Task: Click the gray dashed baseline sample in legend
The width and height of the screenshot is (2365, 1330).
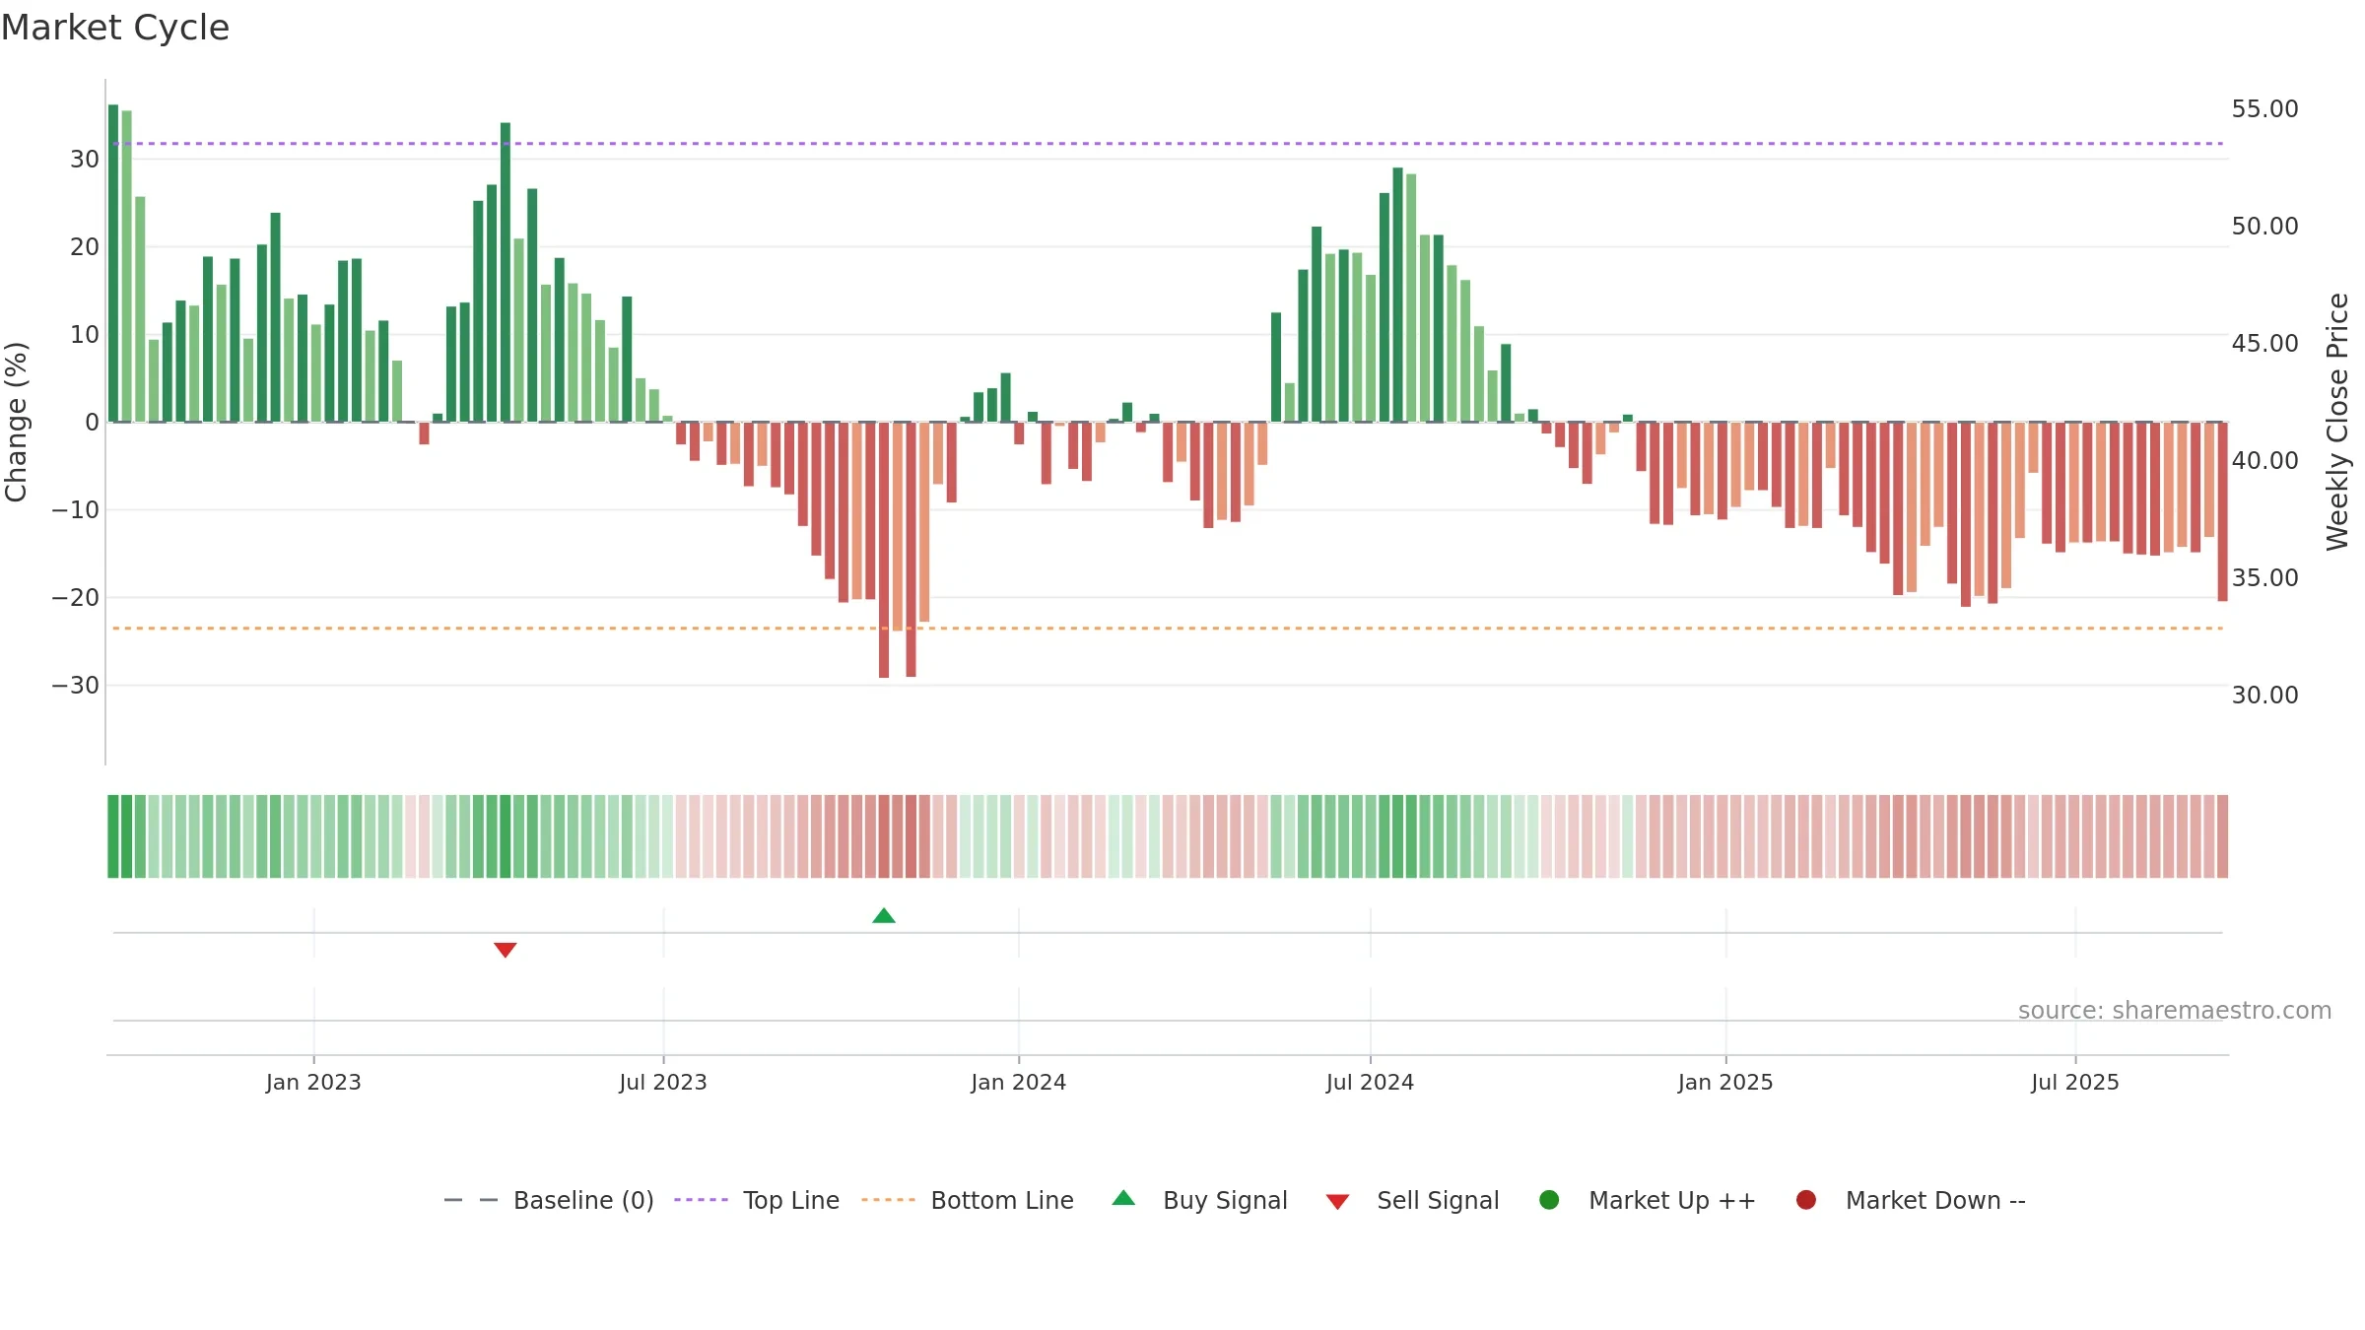Action: click(471, 1200)
